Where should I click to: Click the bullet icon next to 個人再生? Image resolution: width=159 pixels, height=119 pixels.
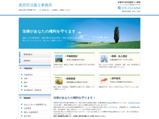[x=22, y=116]
